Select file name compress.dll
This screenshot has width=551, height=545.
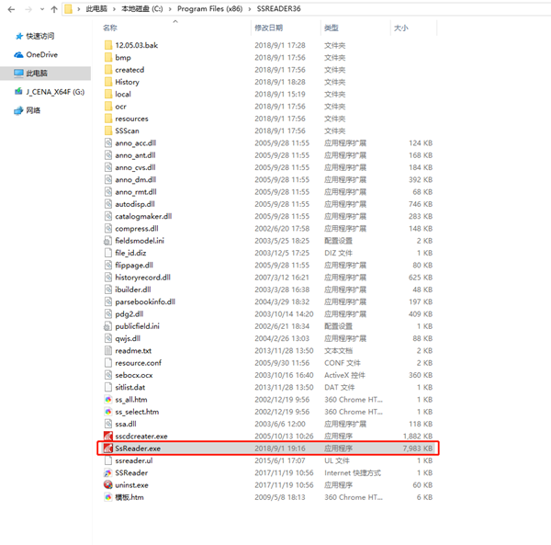pos(137,229)
